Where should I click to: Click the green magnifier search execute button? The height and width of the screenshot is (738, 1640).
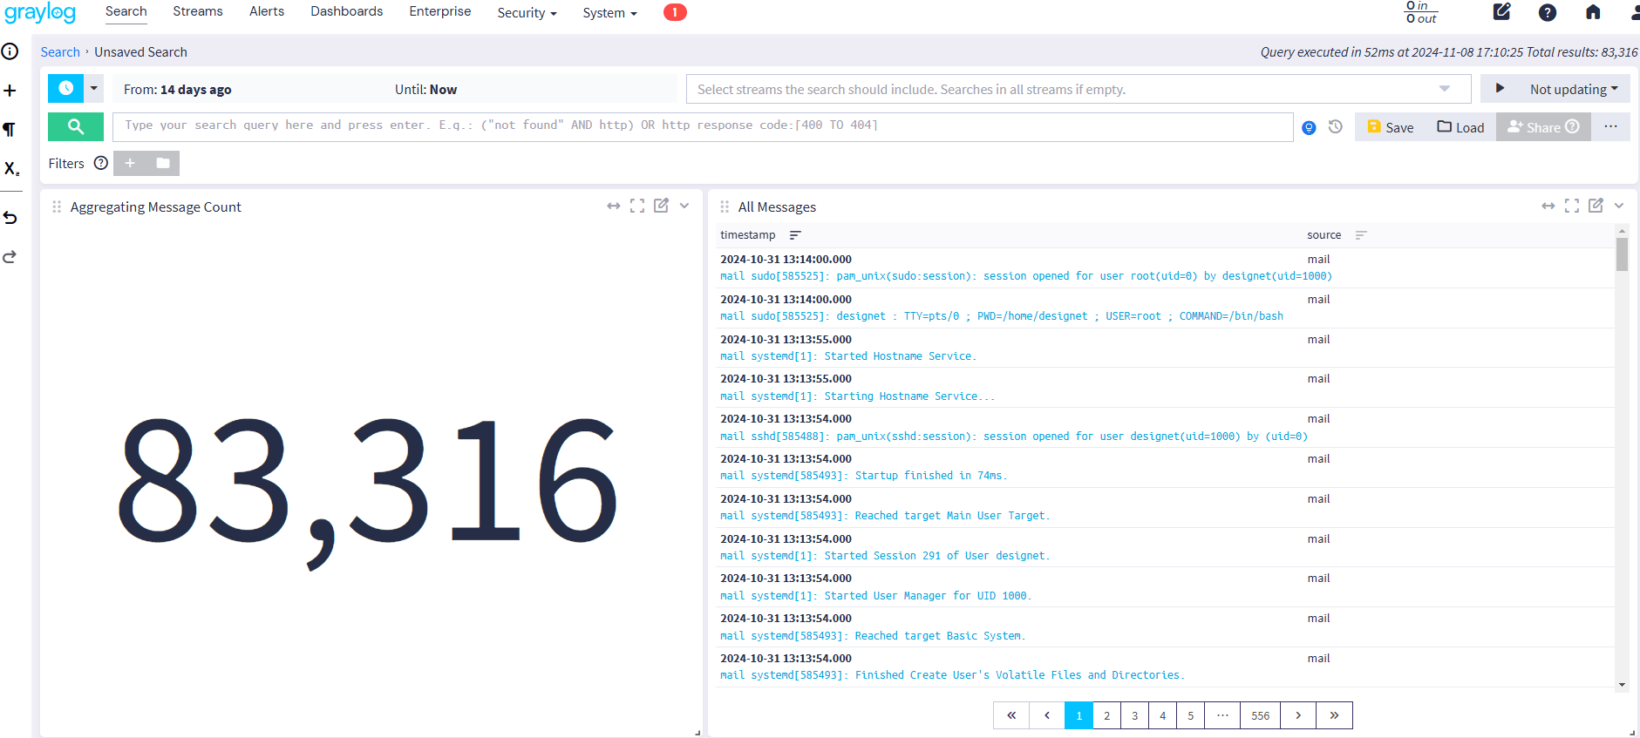click(x=76, y=126)
